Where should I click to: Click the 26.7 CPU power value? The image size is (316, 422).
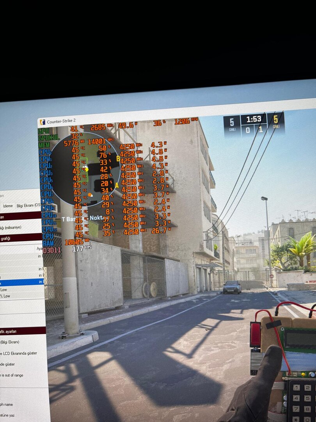161,231
